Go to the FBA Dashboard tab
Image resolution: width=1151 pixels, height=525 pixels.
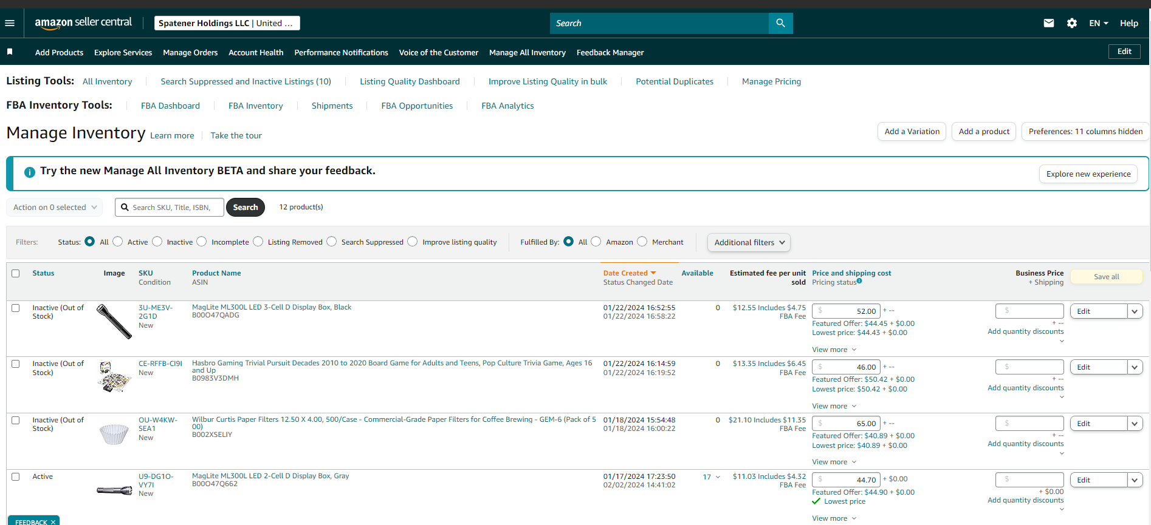click(170, 106)
